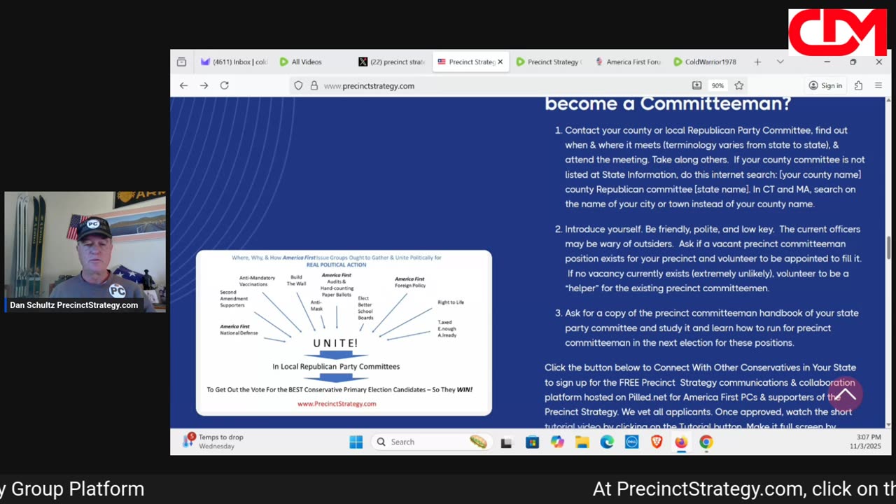
Task: Click the scroll-to-top arrow button on page
Action: 845,395
